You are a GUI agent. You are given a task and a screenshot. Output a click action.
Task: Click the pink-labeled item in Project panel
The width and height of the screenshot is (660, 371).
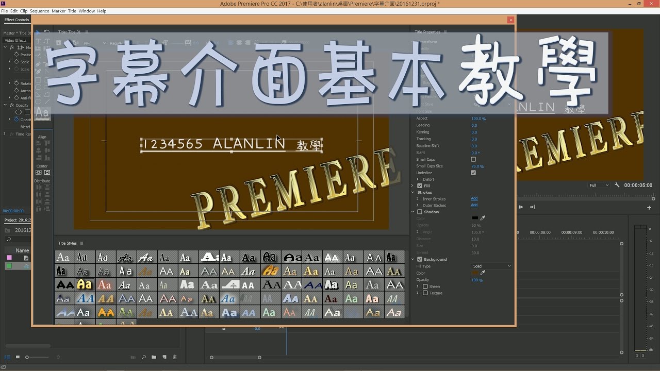tap(9, 258)
